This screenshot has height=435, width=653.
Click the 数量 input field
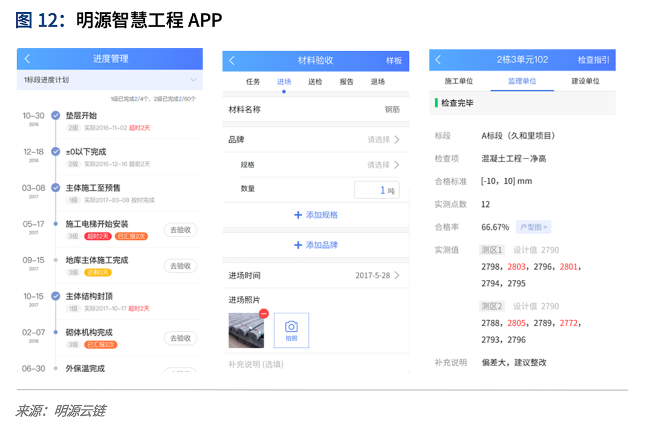376,191
